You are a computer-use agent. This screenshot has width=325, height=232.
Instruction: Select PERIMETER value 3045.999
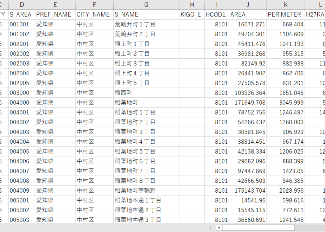click(286, 103)
